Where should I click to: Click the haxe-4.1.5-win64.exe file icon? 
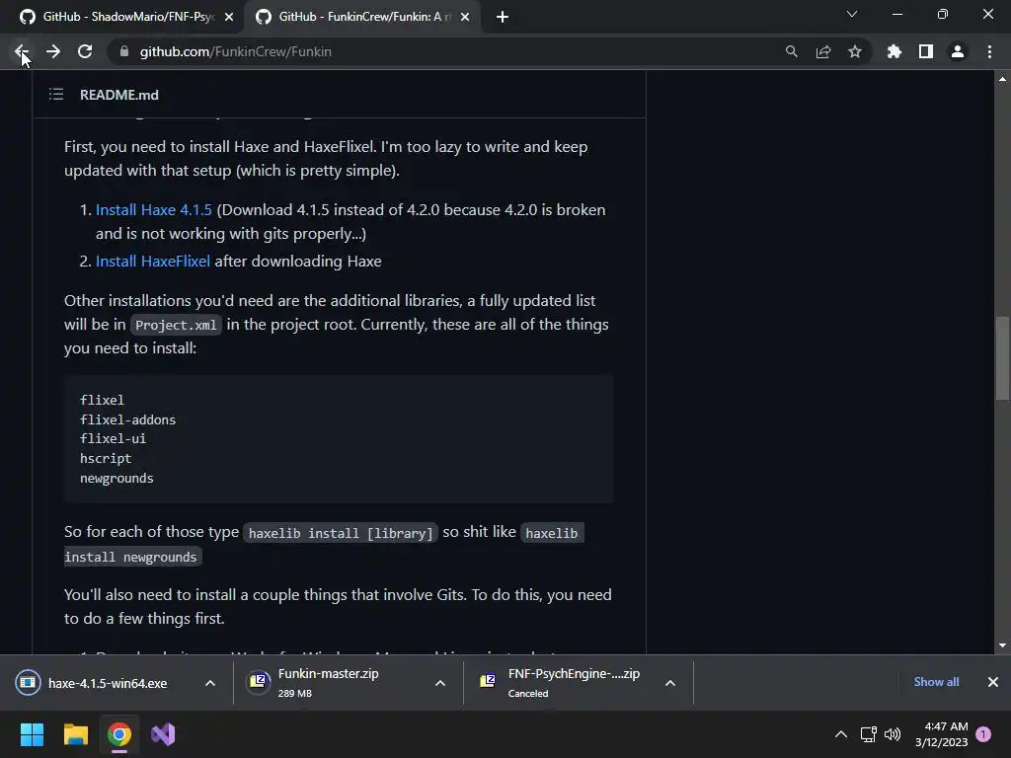point(28,683)
